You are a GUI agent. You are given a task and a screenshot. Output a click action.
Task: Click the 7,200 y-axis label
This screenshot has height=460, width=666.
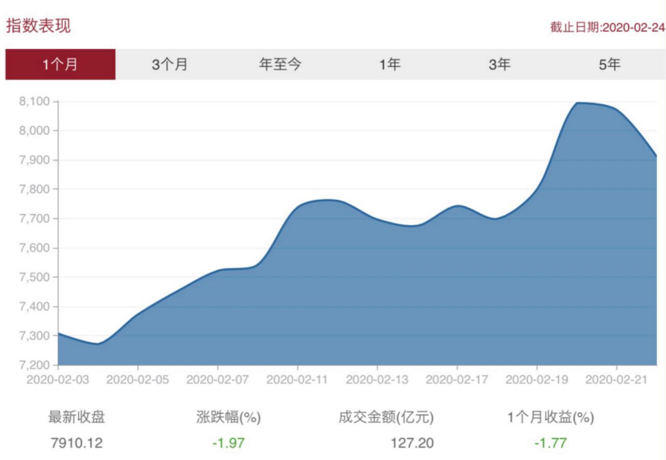36,365
